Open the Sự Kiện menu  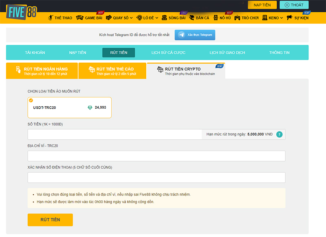[297, 18]
